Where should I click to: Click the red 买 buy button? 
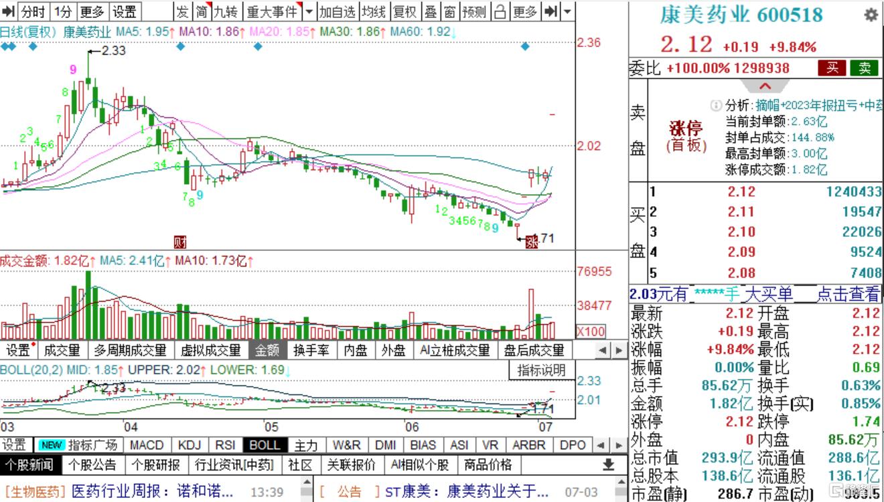point(832,68)
